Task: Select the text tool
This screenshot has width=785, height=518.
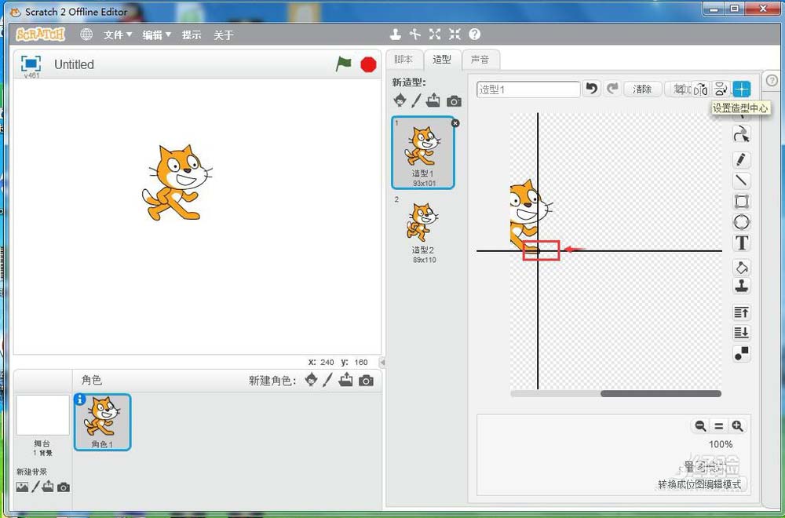Action: point(742,243)
